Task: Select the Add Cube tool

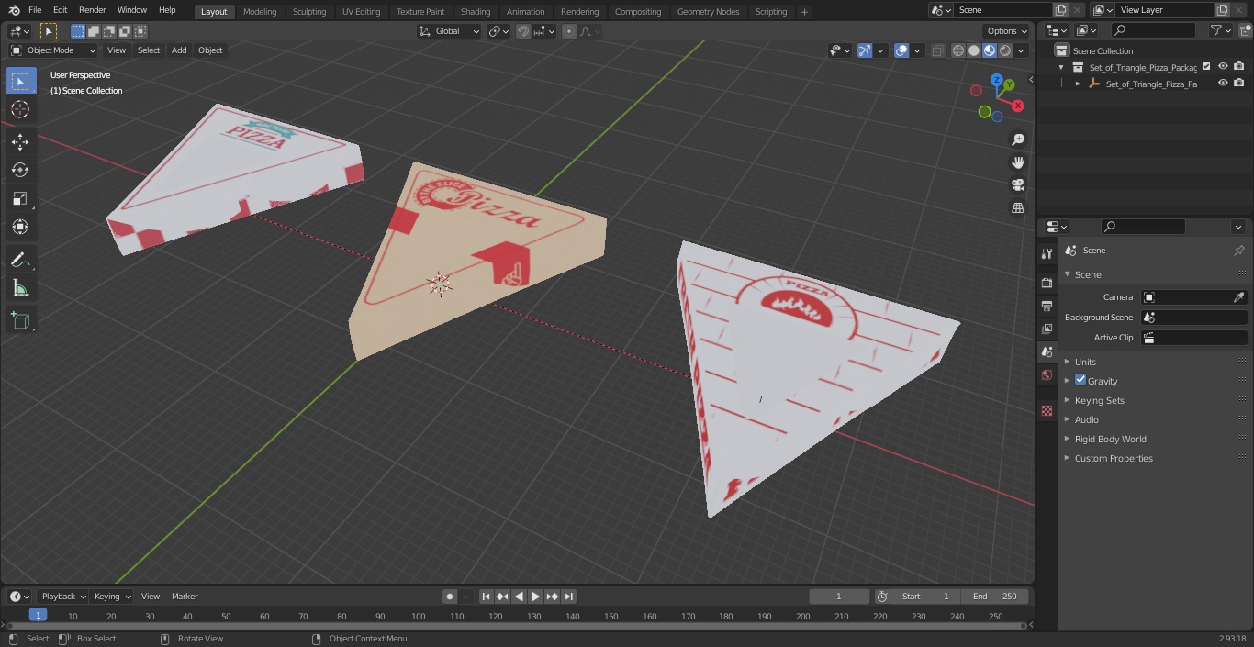Action: (x=20, y=321)
